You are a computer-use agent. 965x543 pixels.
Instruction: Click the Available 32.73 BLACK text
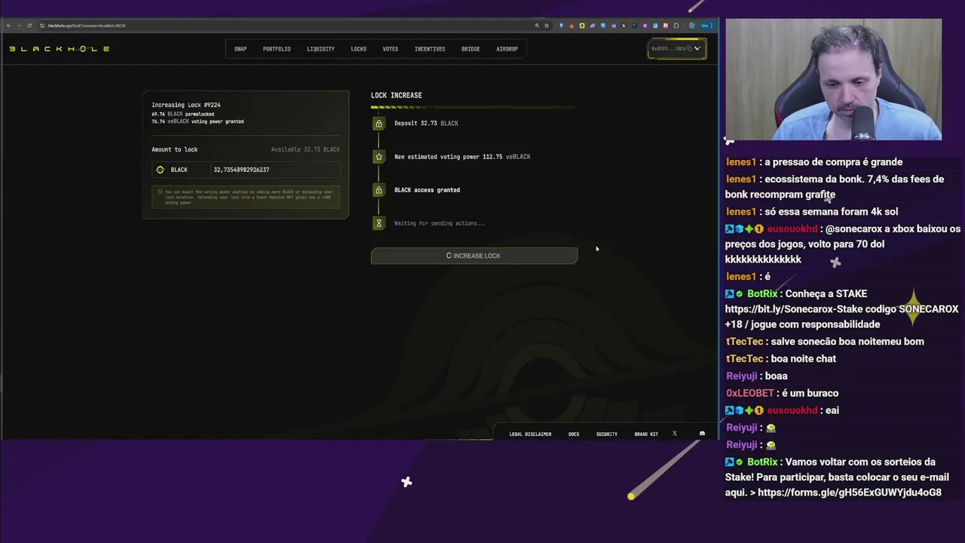[x=305, y=149]
